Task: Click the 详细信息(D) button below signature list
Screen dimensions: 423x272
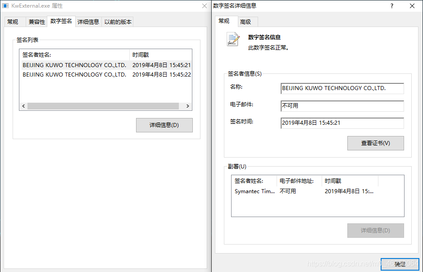Action: pos(164,125)
